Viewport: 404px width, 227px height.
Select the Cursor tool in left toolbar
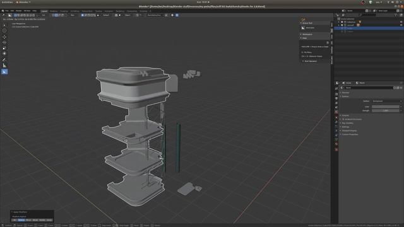(x=4, y=30)
